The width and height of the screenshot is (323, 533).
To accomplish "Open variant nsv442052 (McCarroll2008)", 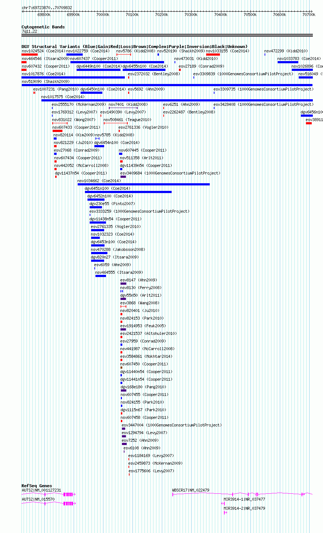I will coord(81,165).
